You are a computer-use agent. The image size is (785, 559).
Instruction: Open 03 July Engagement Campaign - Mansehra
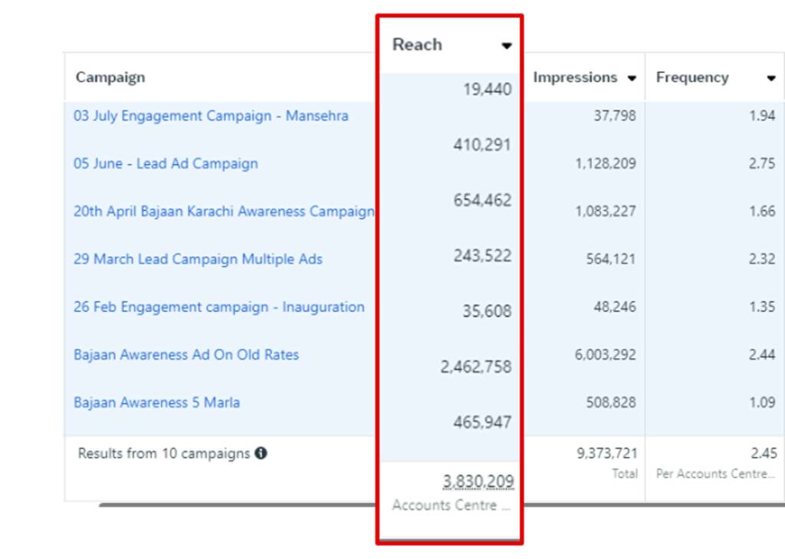(x=211, y=116)
